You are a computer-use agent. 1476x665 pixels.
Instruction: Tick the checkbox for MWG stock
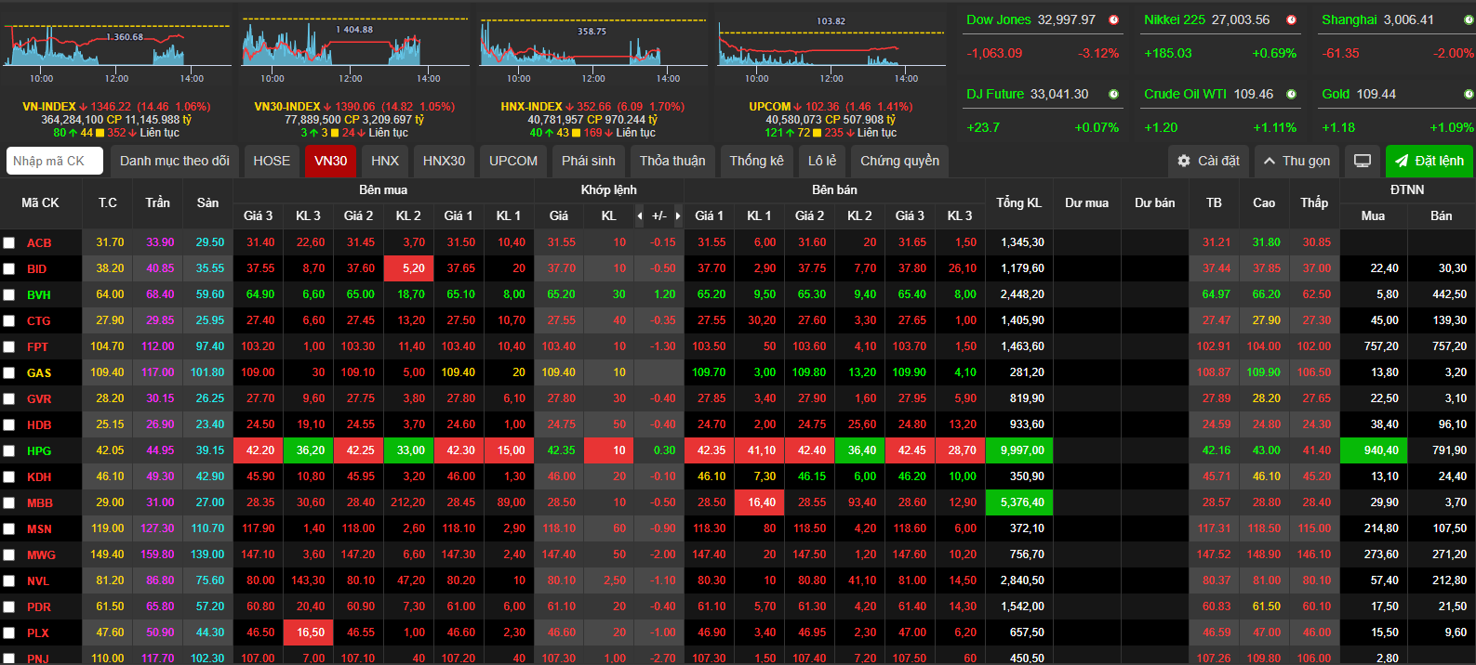(x=9, y=554)
